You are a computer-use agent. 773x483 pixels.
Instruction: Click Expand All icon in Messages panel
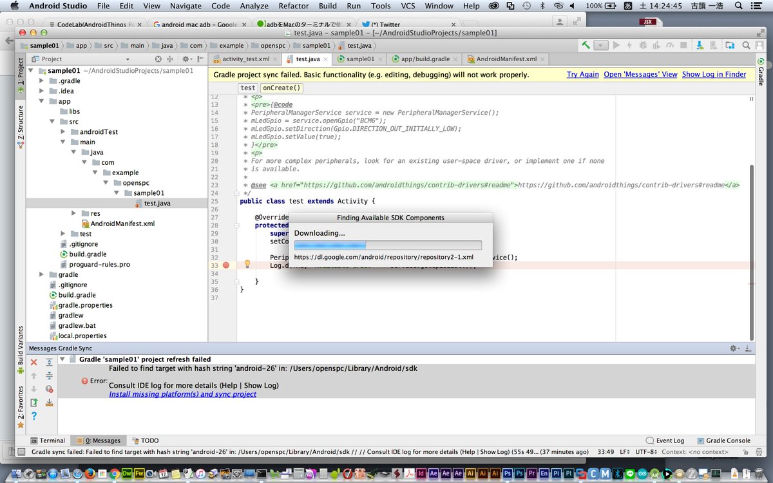pos(50,363)
